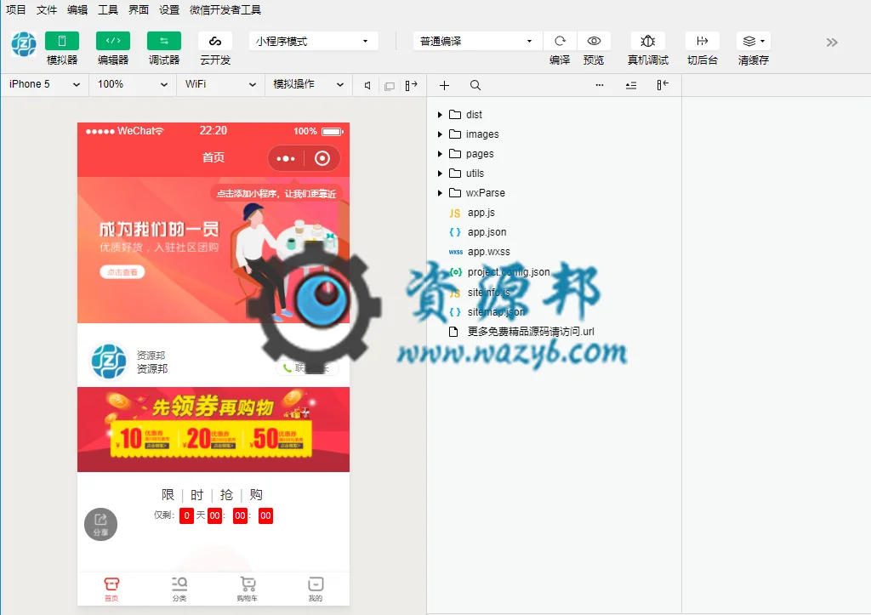Toggle the debugger panel button
Screen dimensions: 871x615
point(164,41)
